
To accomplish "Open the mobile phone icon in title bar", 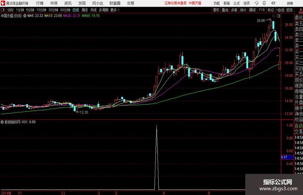I will 264,3.
